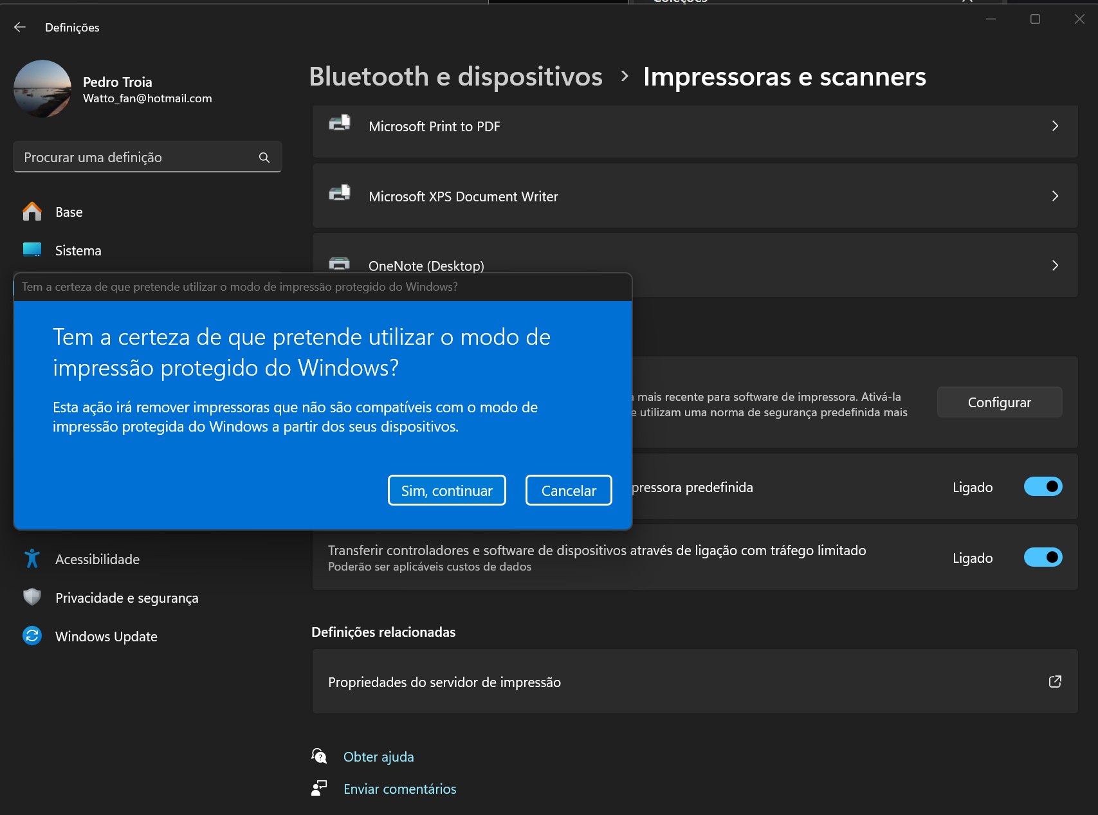Click the Configurar button
The width and height of the screenshot is (1098, 815).
pyautogui.click(x=999, y=403)
